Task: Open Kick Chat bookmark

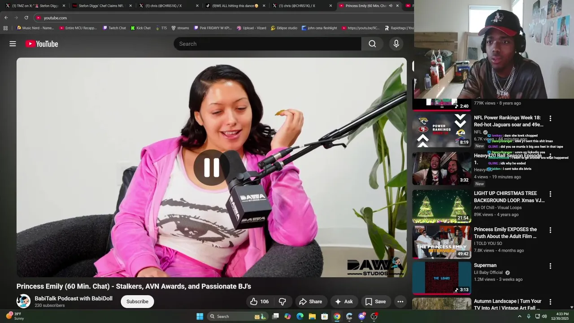Action: pos(141,28)
